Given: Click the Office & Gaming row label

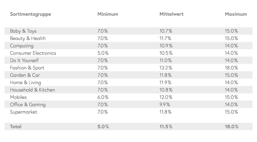Looking at the screenshot, I should click(x=28, y=104).
